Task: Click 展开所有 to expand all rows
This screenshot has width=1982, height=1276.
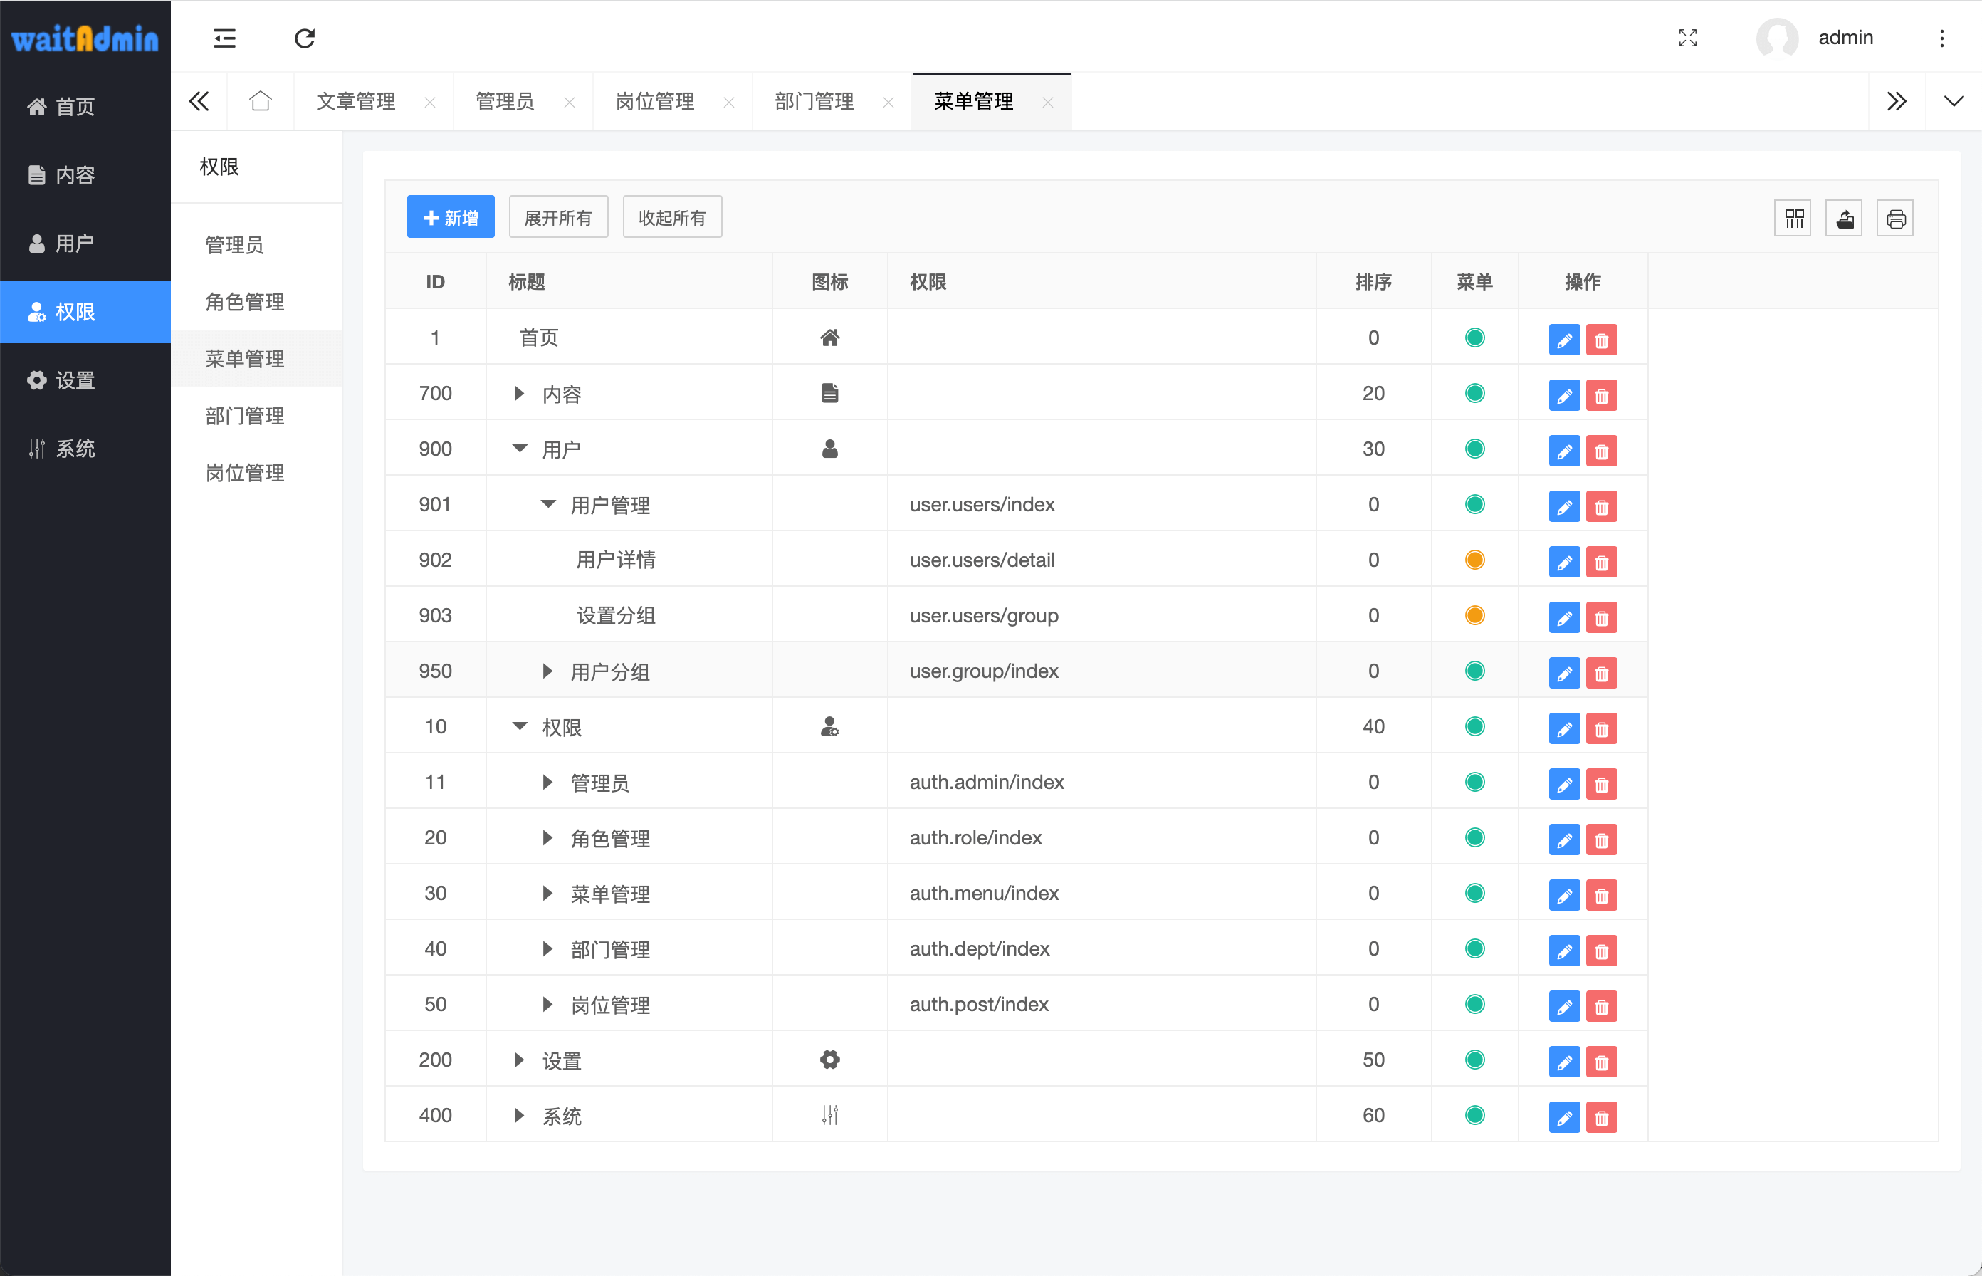Action: coord(557,216)
